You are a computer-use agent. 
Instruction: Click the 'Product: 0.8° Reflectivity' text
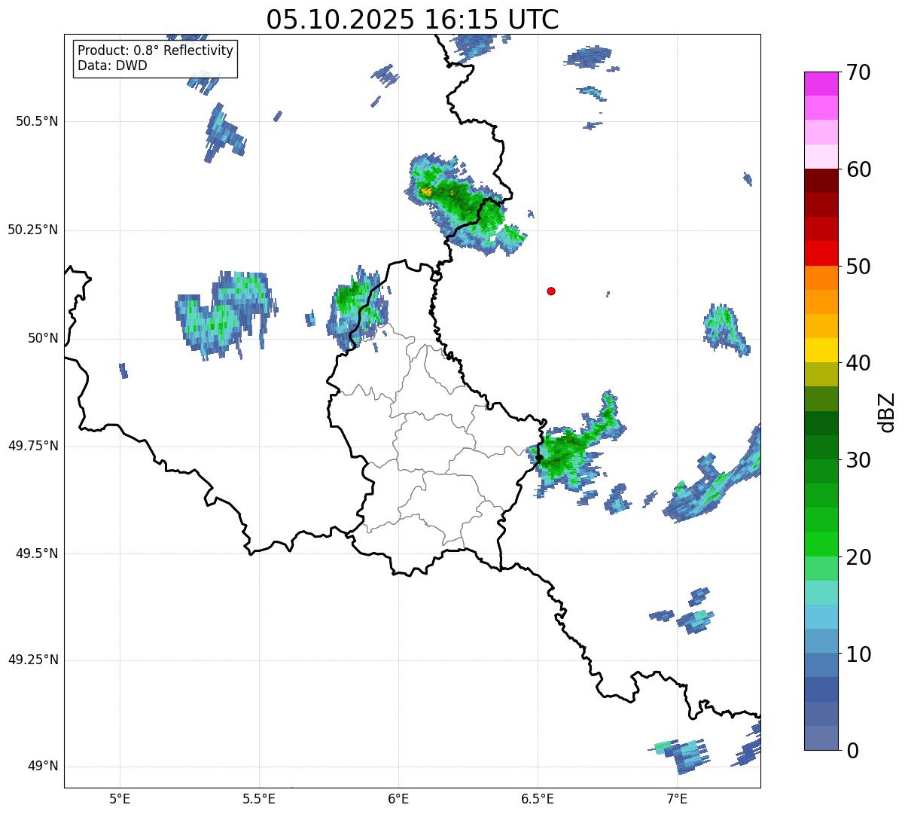tap(155, 50)
